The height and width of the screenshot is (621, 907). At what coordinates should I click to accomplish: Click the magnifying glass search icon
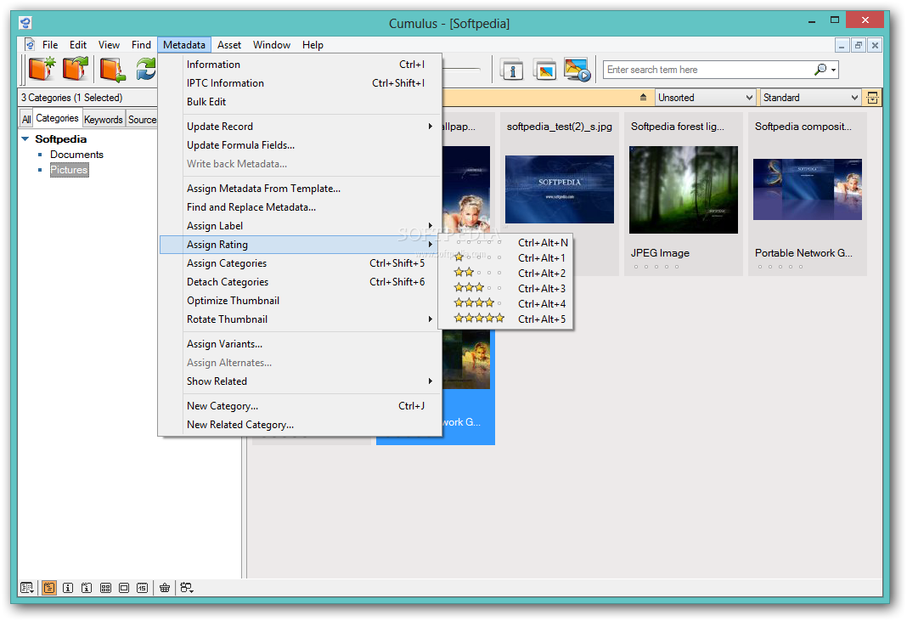820,70
